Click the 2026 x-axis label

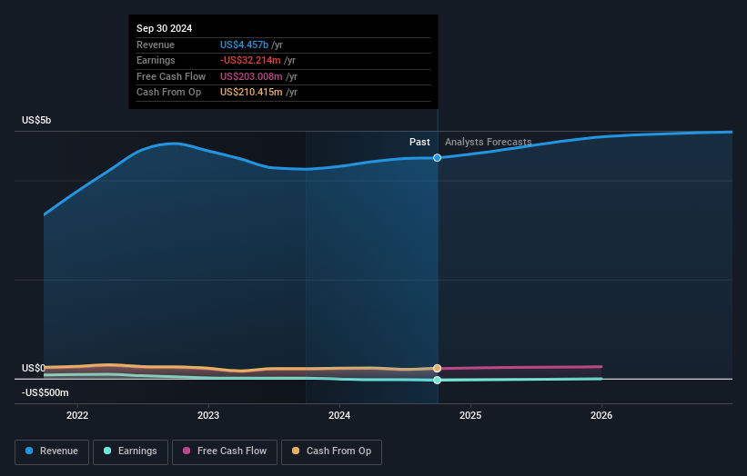(x=601, y=415)
